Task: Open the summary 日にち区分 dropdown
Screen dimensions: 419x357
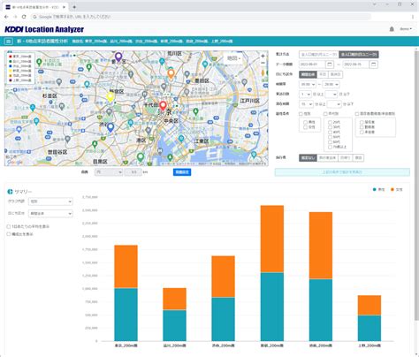Action: point(50,213)
